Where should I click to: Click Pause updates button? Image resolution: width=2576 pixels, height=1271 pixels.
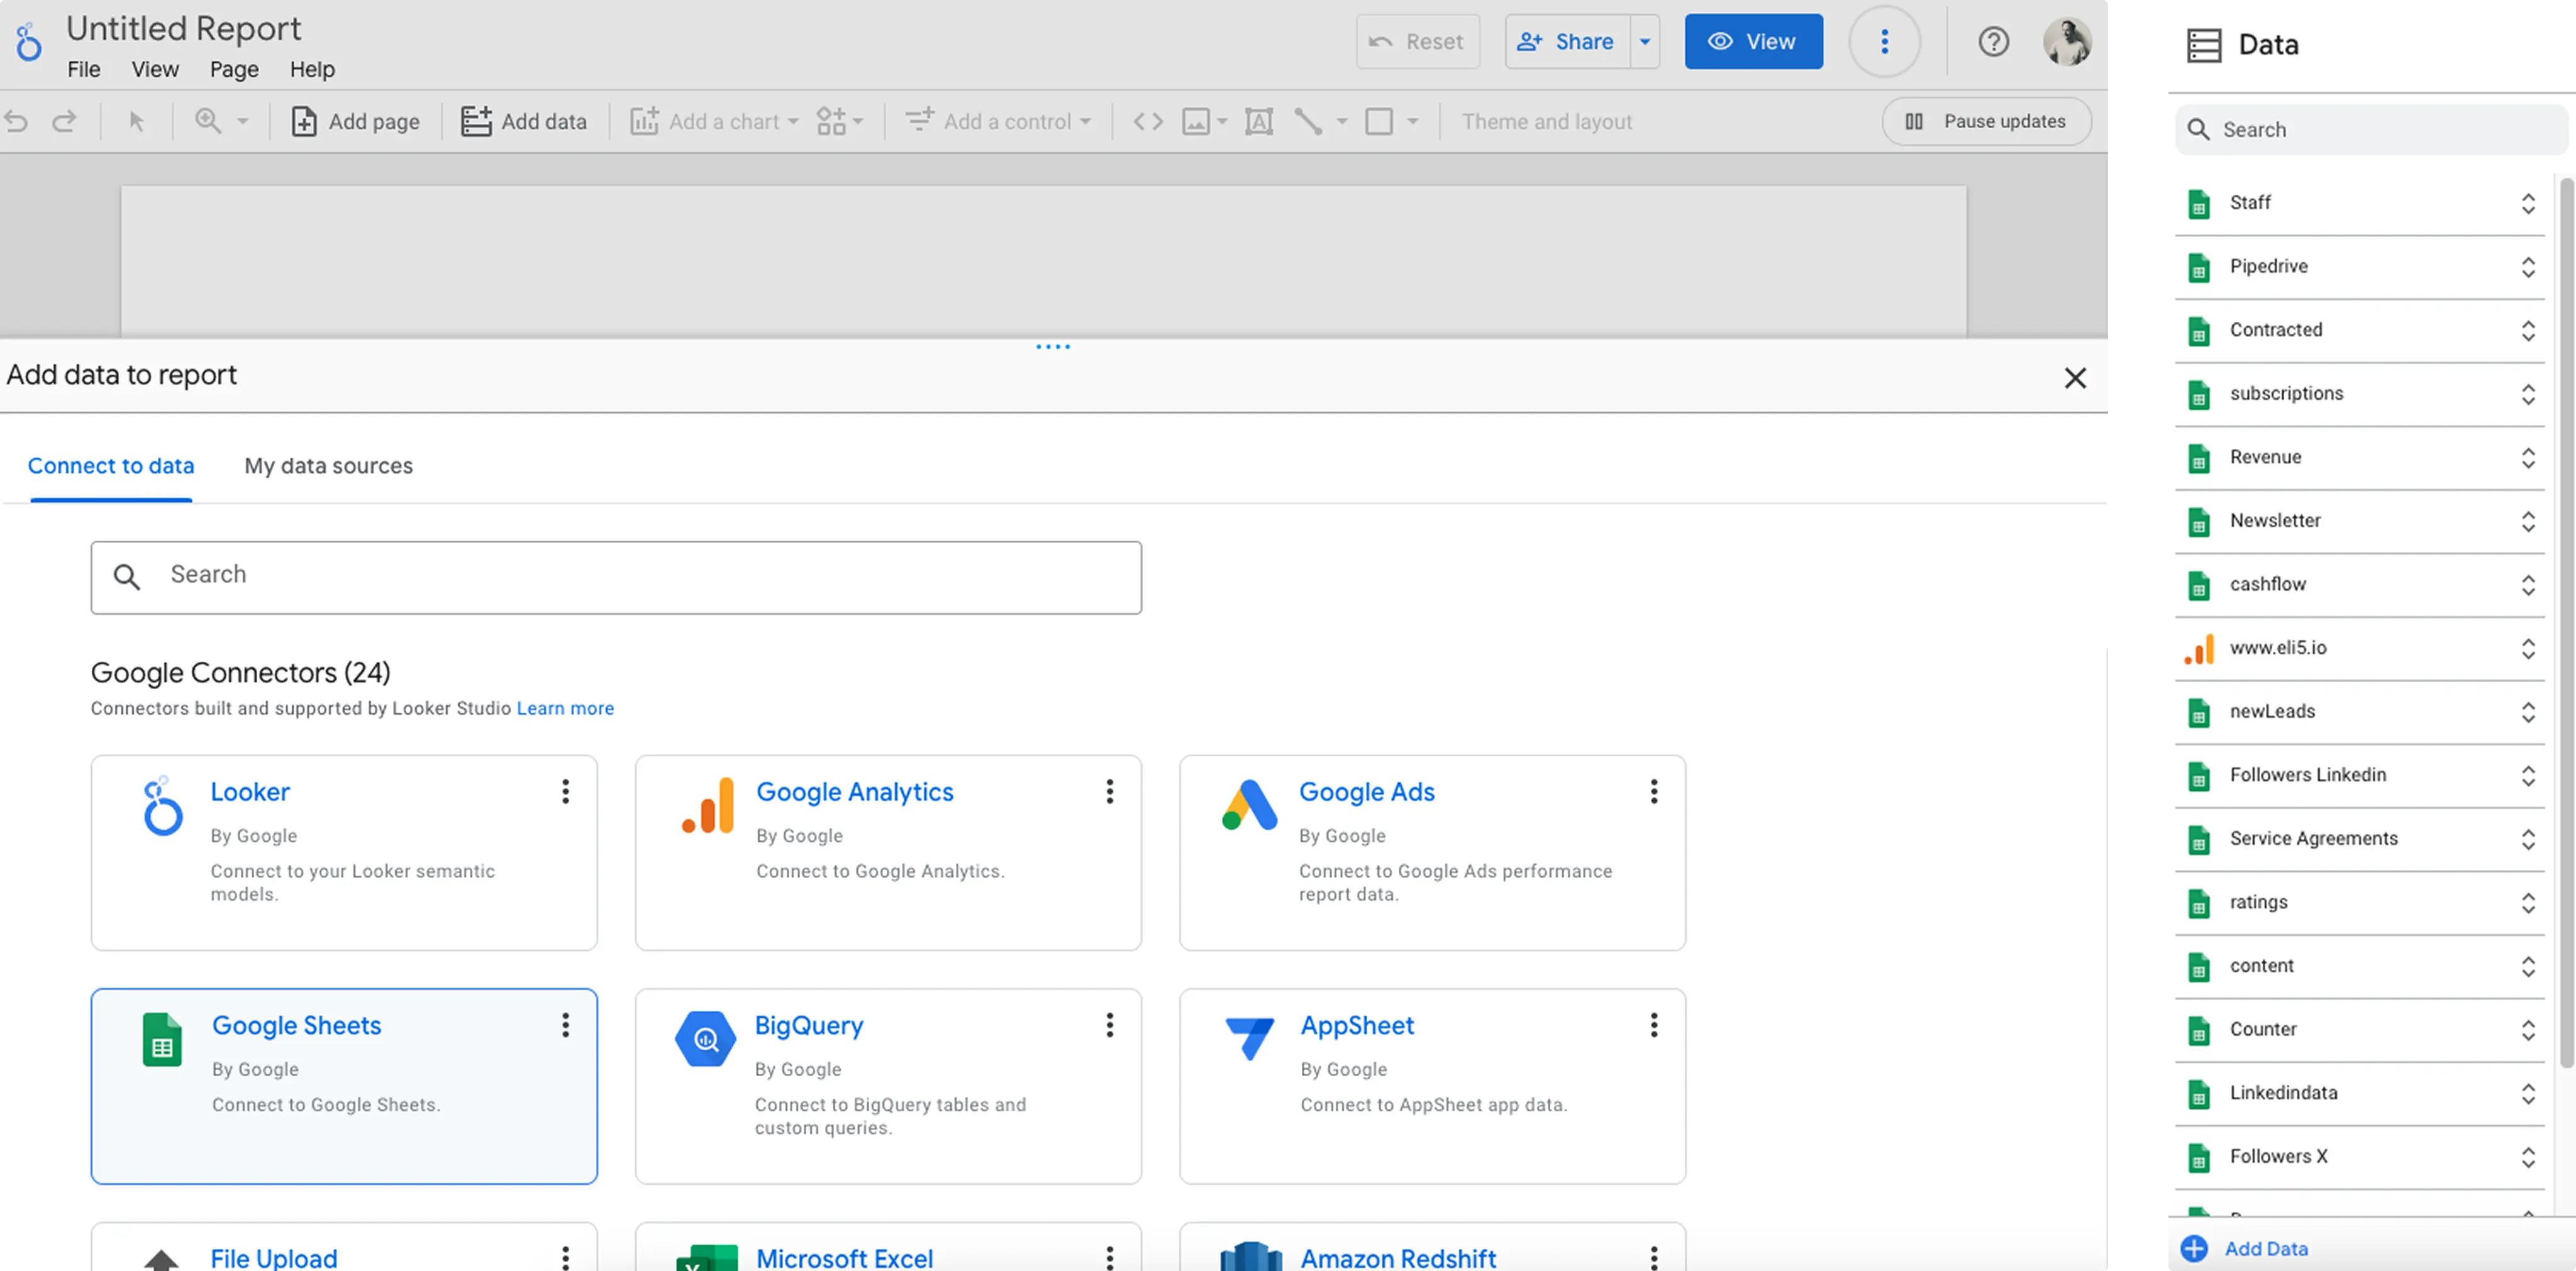[x=1986, y=121]
